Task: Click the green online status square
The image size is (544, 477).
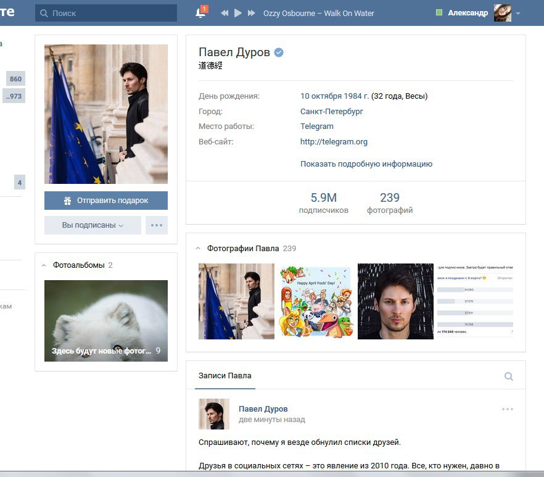Action: point(439,12)
